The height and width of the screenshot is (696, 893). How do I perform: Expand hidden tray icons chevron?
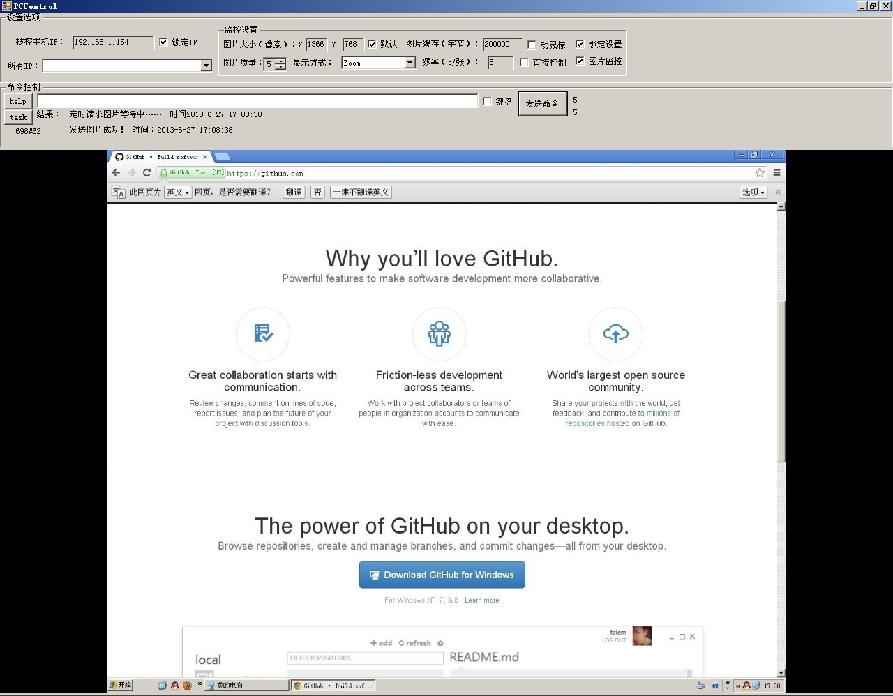coord(737,686)
